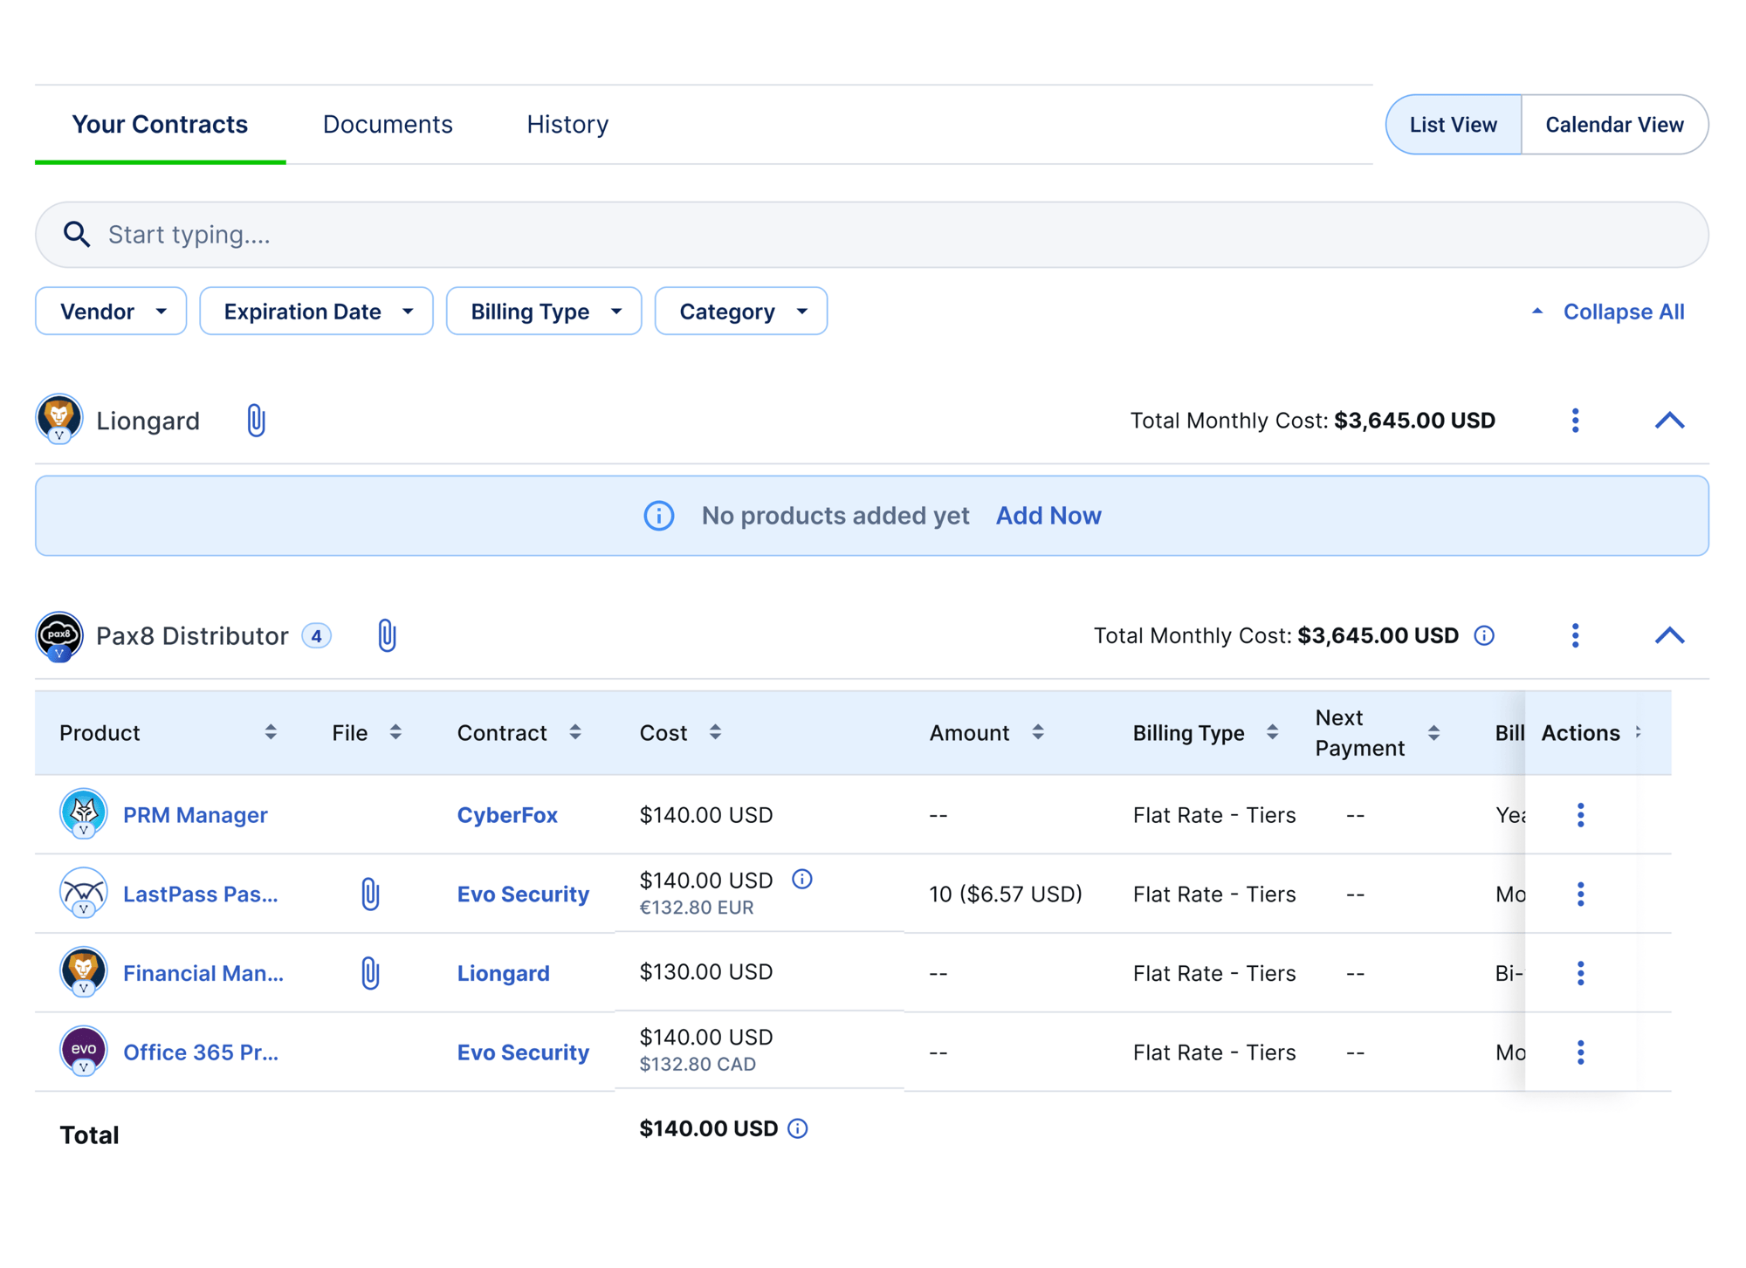
Task: Sort table by File column
Action: [x=395, y=733]
